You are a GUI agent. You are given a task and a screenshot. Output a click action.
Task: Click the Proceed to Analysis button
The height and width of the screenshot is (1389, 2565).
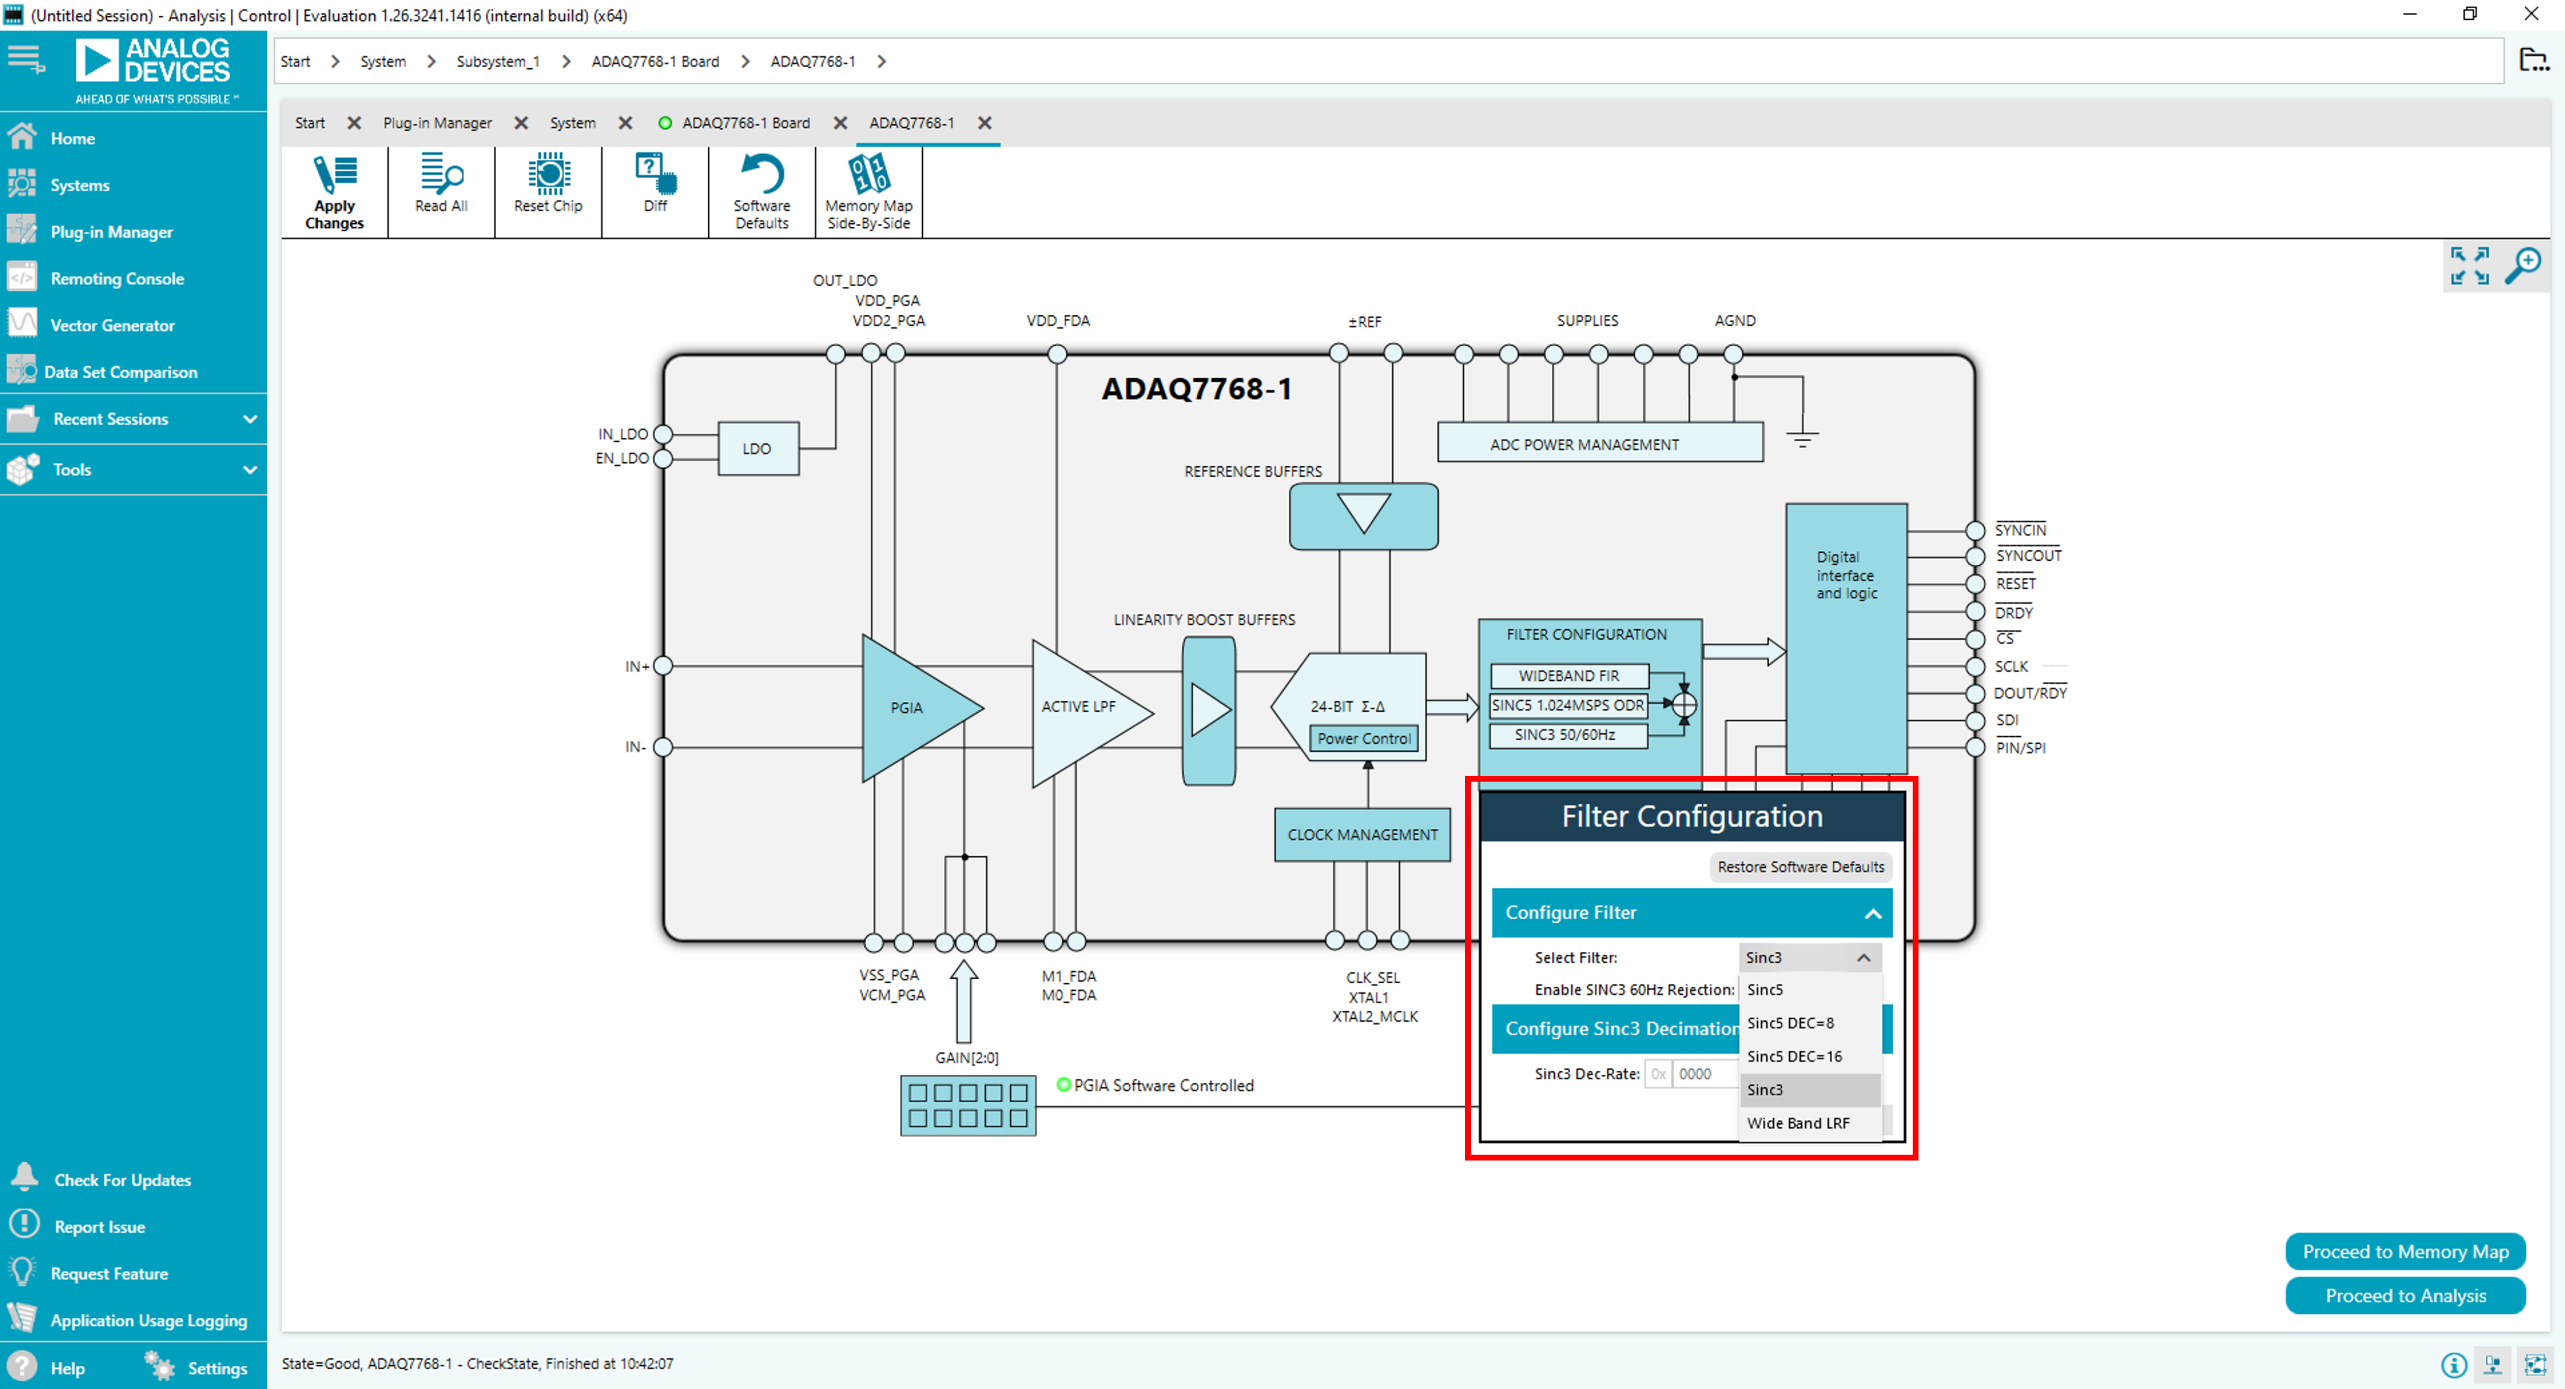tap(2405, 1295)
